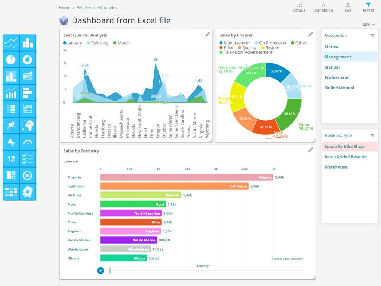381x286 pixels.
Task: Add a donut chart widget
Action: [28, 59]
